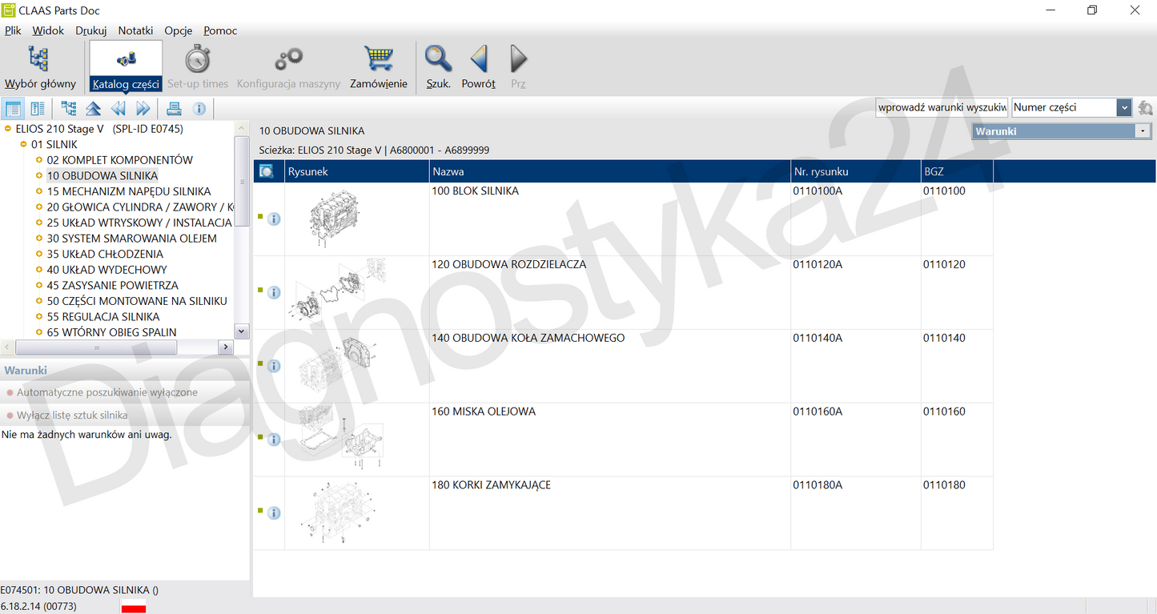
Task: Click the search-execute icon beside Numer części
Action: pyautogui.click(x=1145, y=107)
